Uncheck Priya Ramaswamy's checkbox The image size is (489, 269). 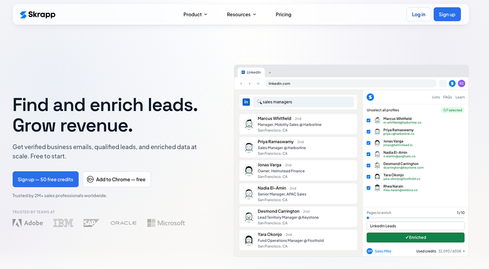pyautogui.click(x=368, y=132)
